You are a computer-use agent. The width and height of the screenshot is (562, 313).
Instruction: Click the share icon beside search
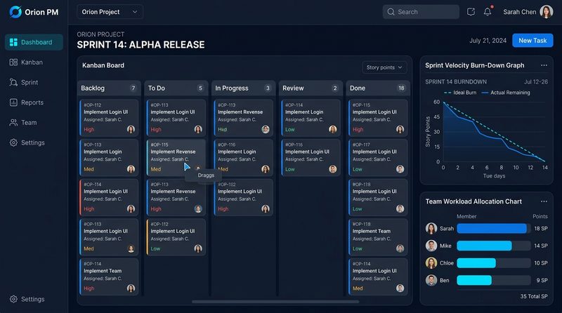[x=471, y=12]
